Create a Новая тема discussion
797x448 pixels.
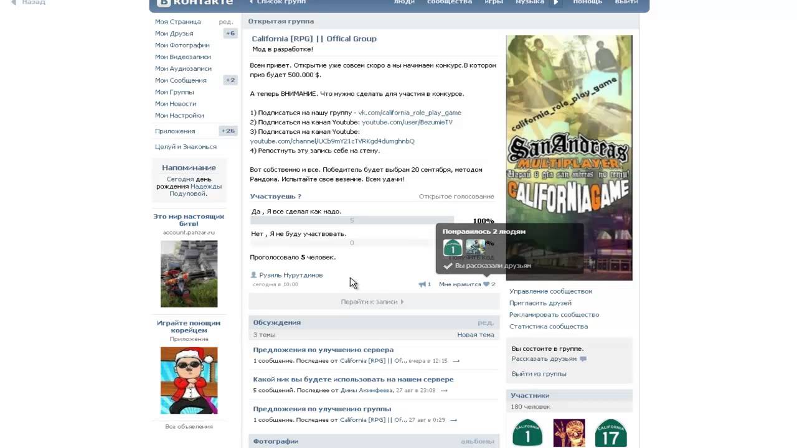[476, 335]
